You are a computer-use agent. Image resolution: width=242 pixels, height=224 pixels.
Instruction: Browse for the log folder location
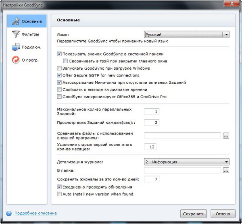pyautogui.click(x=226, y=170)
